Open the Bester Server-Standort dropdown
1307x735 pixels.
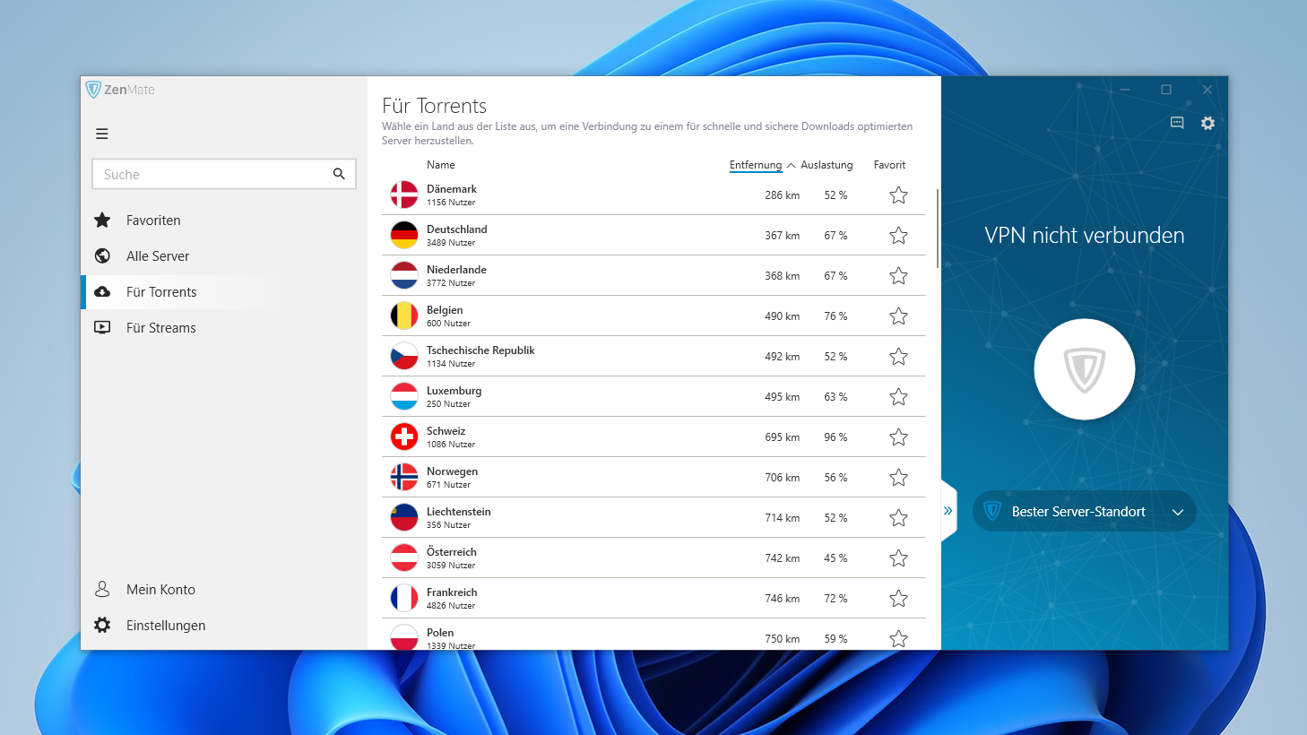(1084, 511)
